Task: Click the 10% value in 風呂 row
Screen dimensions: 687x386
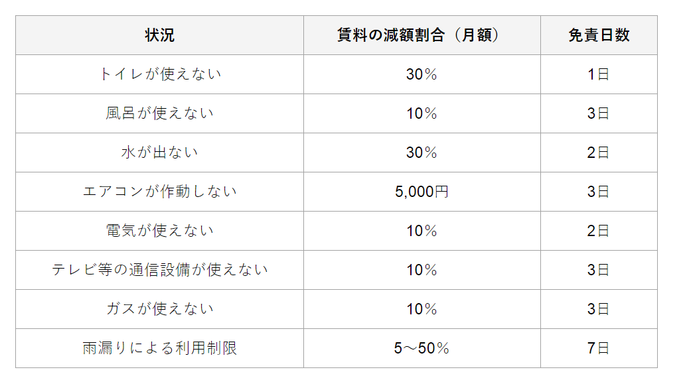Action: tap(422, 113)
